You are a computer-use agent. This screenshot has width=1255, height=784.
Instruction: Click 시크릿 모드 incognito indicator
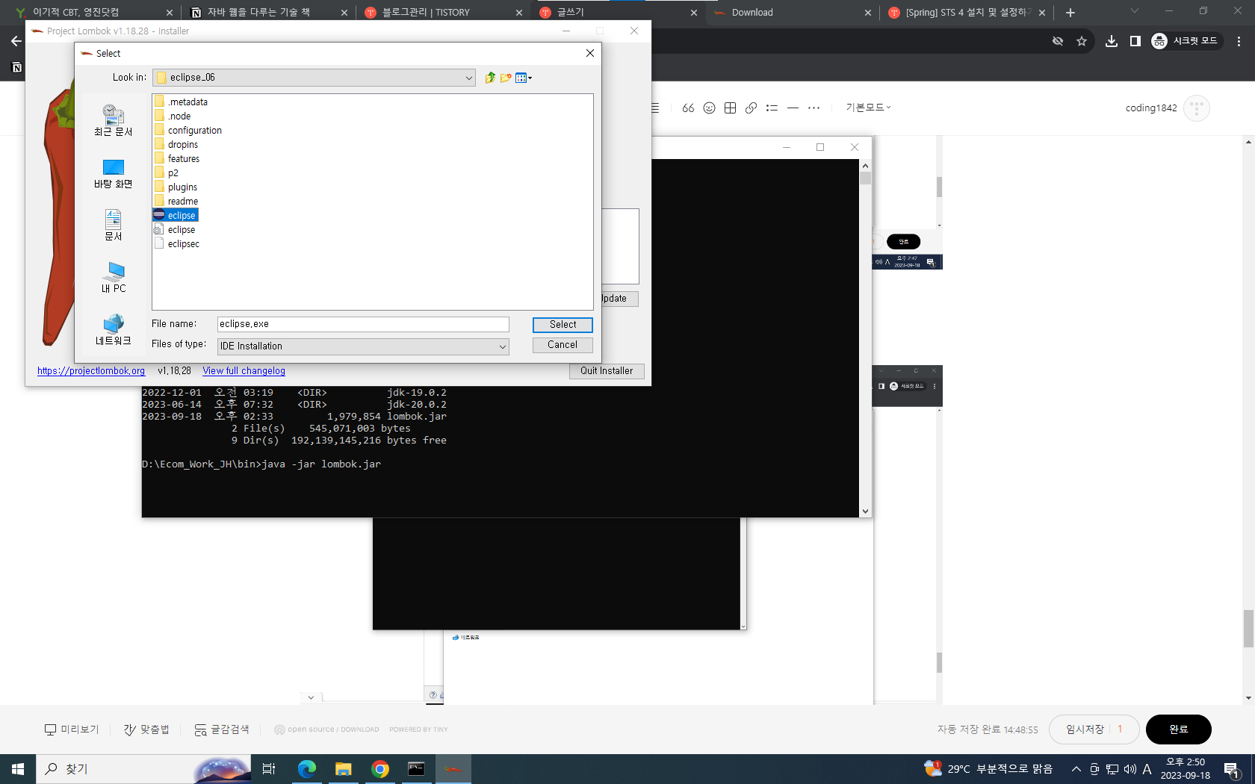[x=1186, y=41]
